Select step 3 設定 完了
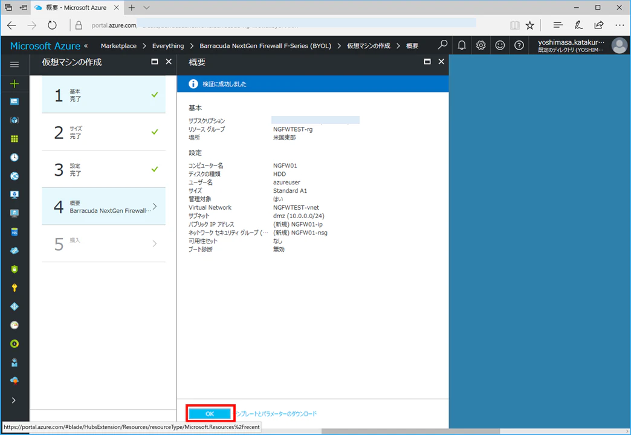This screenshot has width=631, height=435. tap(103, 169)
